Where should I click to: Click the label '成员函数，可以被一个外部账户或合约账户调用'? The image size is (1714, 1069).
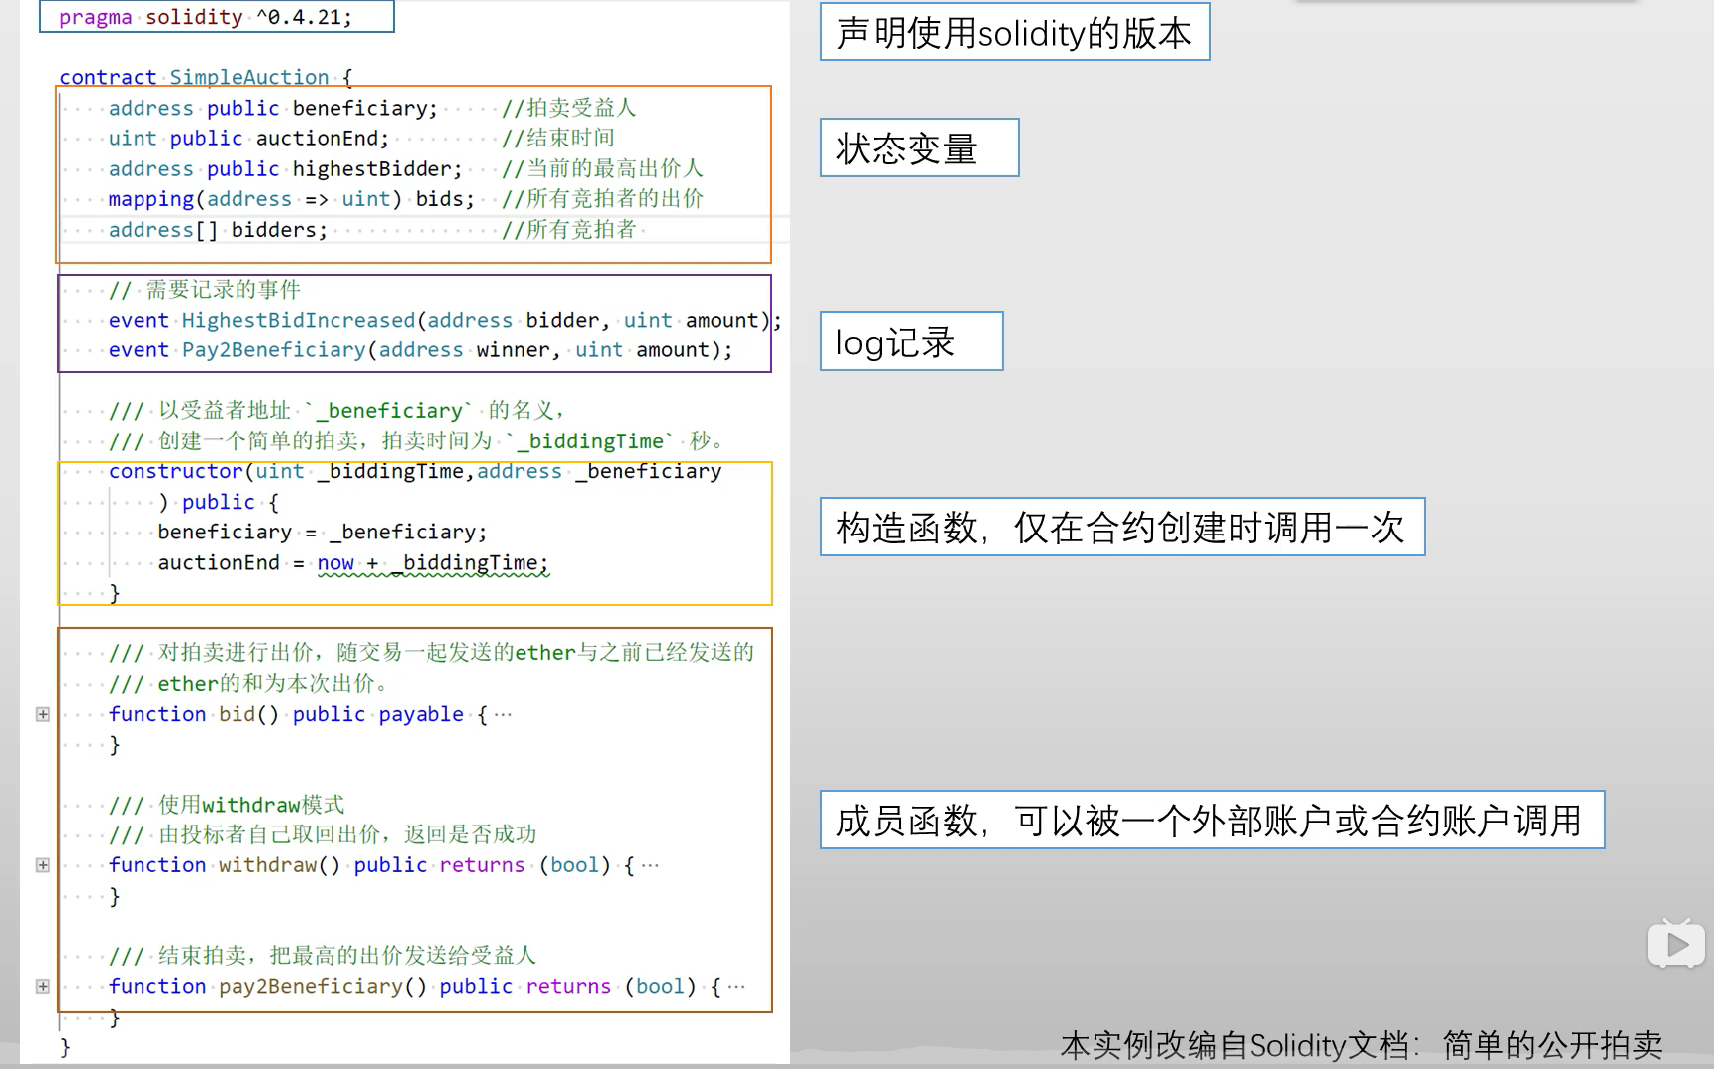tap(1212, 820)
